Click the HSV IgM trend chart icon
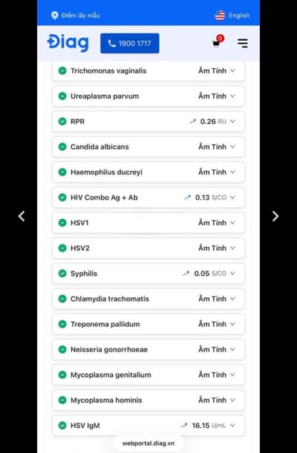 (184, 426)
